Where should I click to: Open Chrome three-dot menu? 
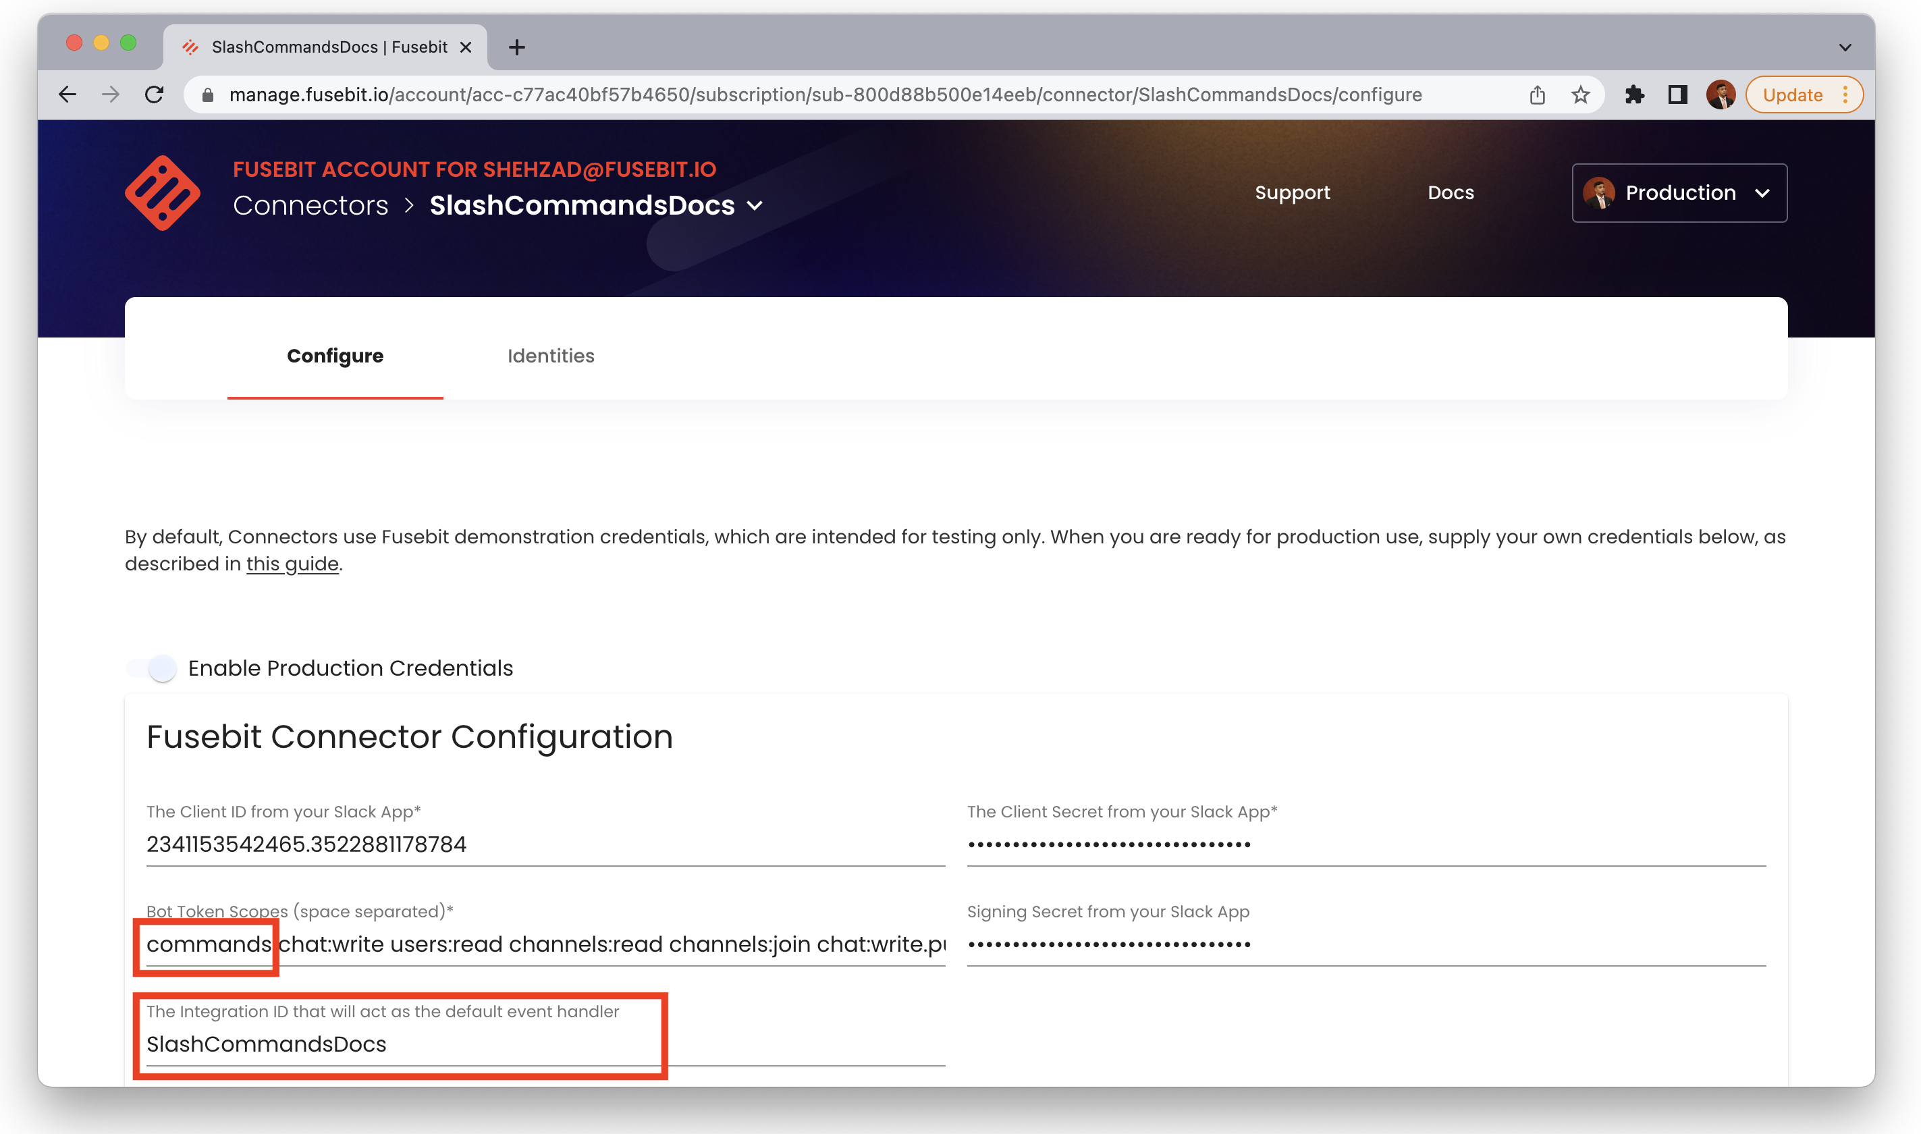point(1845,94)
